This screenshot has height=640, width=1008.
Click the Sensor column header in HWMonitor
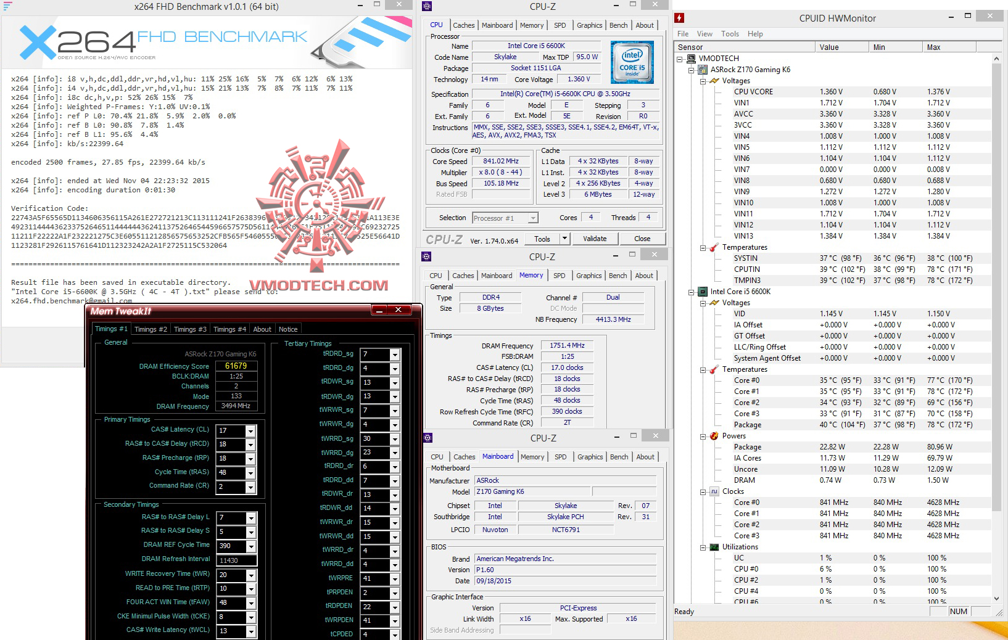(x=744, y=47)
